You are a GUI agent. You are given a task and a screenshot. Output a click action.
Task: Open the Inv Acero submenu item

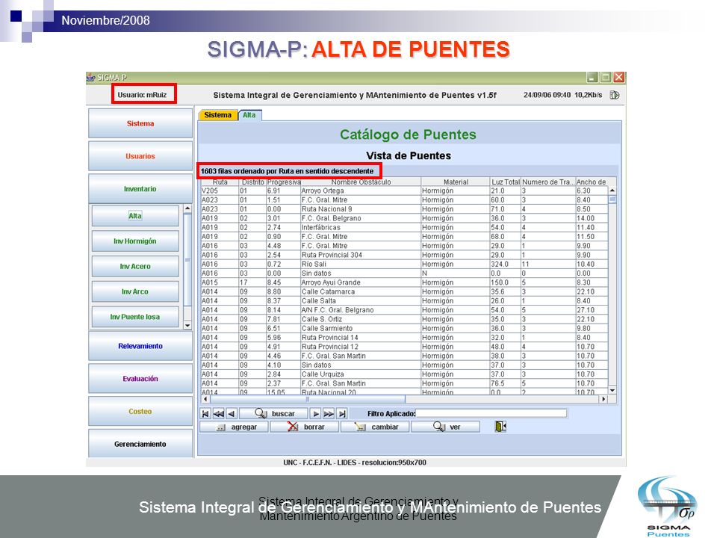(135, 266)
